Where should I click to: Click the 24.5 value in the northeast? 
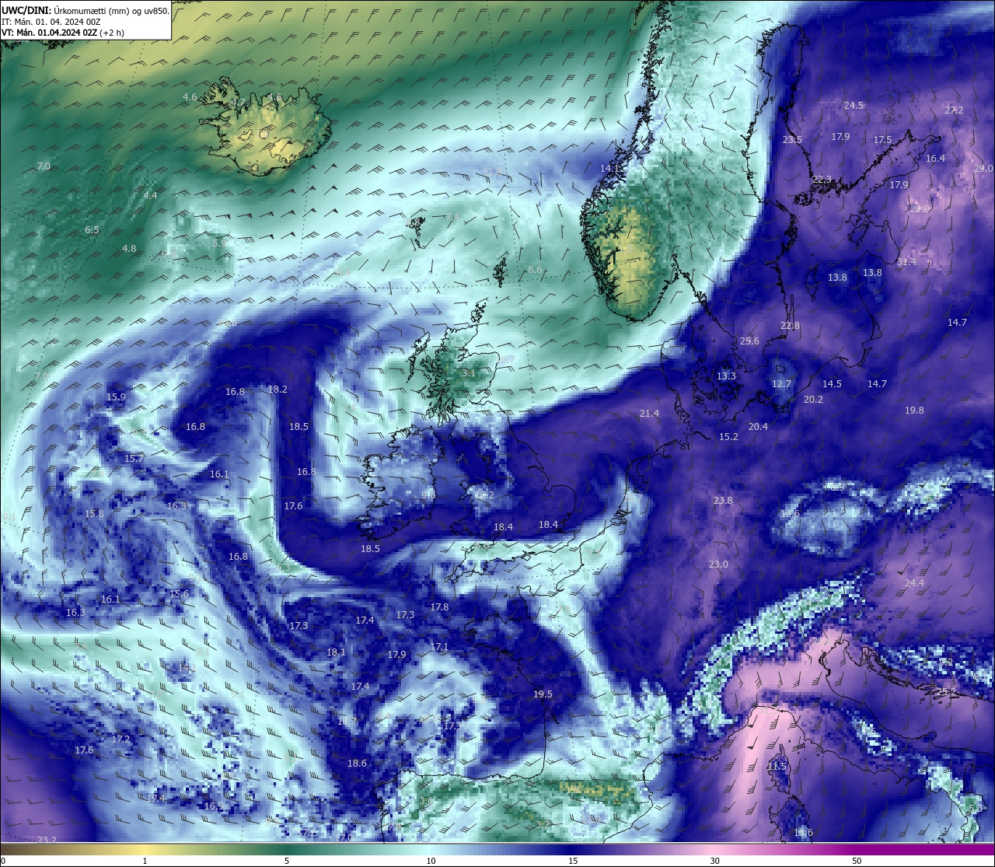854,105
